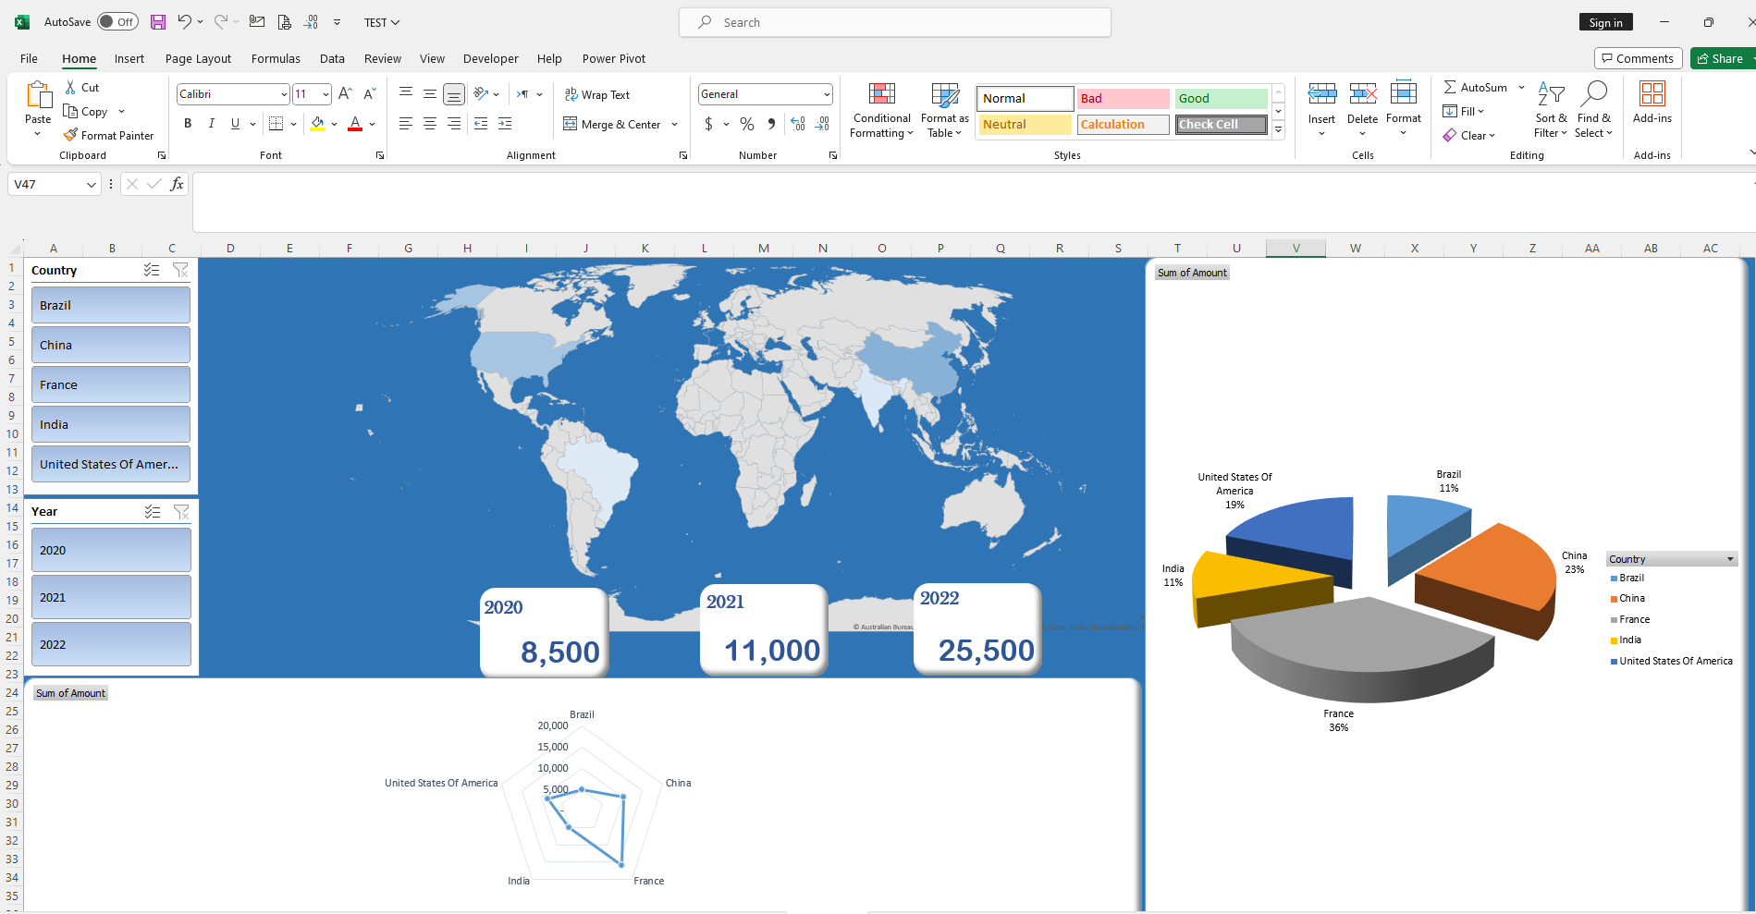
Task: Click the Insert Function fx icon
Action: 177,184
